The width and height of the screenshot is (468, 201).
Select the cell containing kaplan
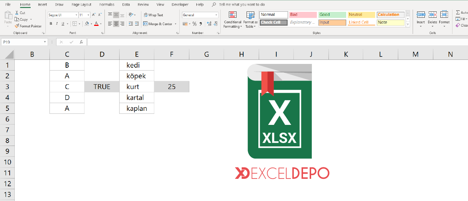tap(137, 109)
